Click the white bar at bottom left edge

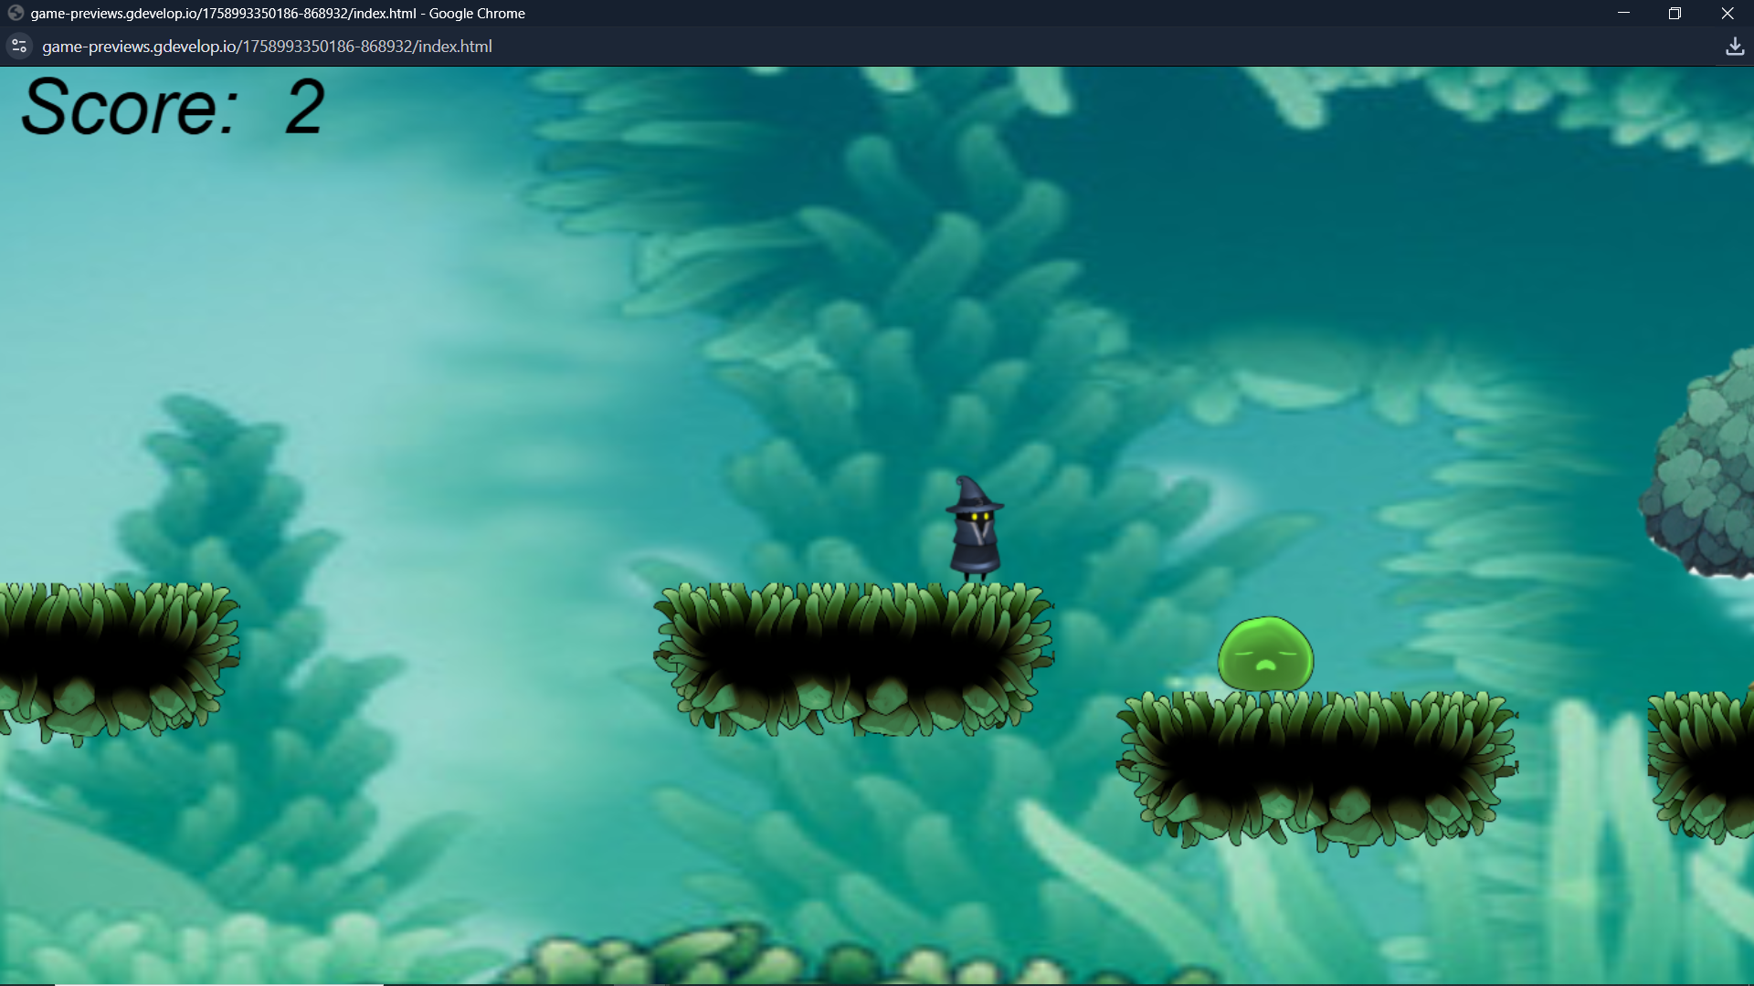pos(219,983)
